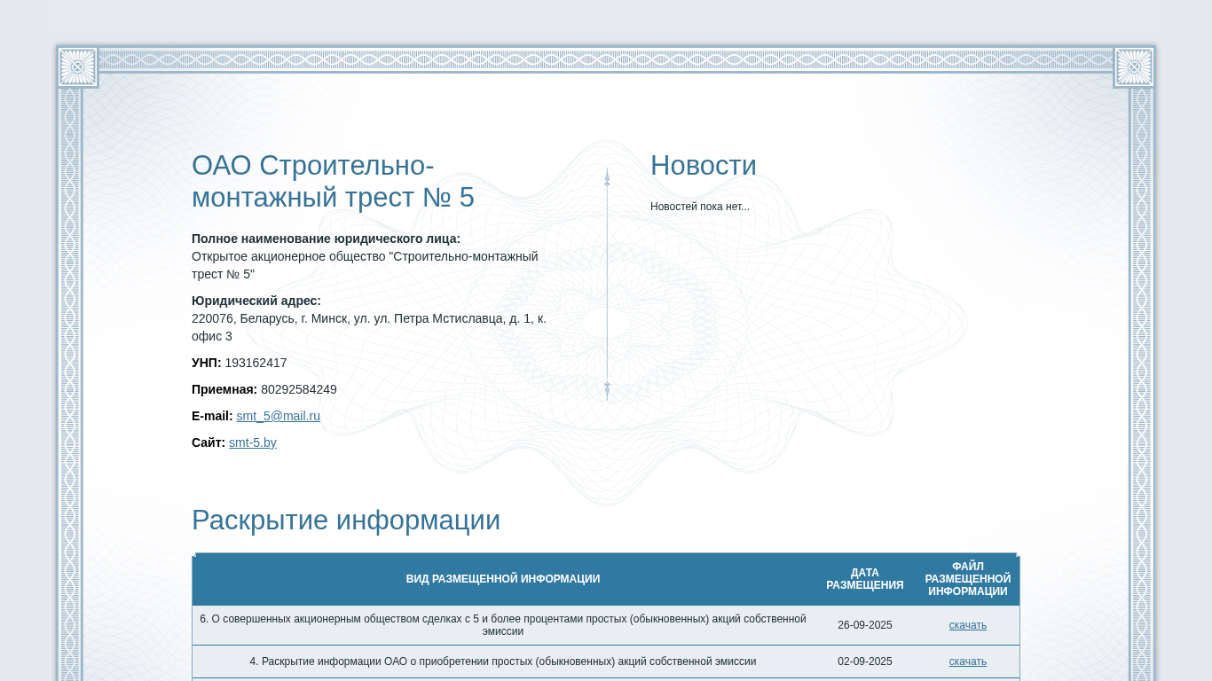This screenshot has height=681, width=1212.
Task: Click the 'Раскрытие информации' heading
Action: [346, 520]
